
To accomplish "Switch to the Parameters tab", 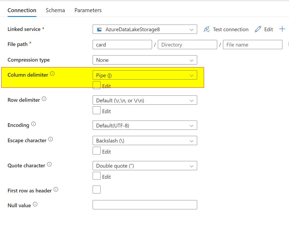I will pyautogui.click(x=88, y=10).
